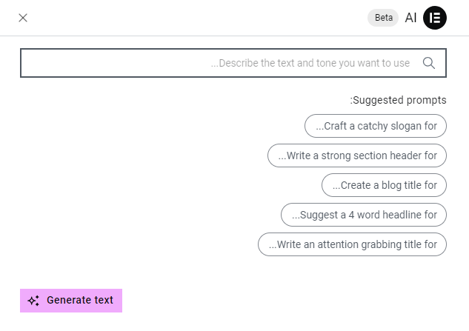Pick the 'Create a blog title for' suggestion
This screenshot has height=331, width=469.
[x=384, y=185]
